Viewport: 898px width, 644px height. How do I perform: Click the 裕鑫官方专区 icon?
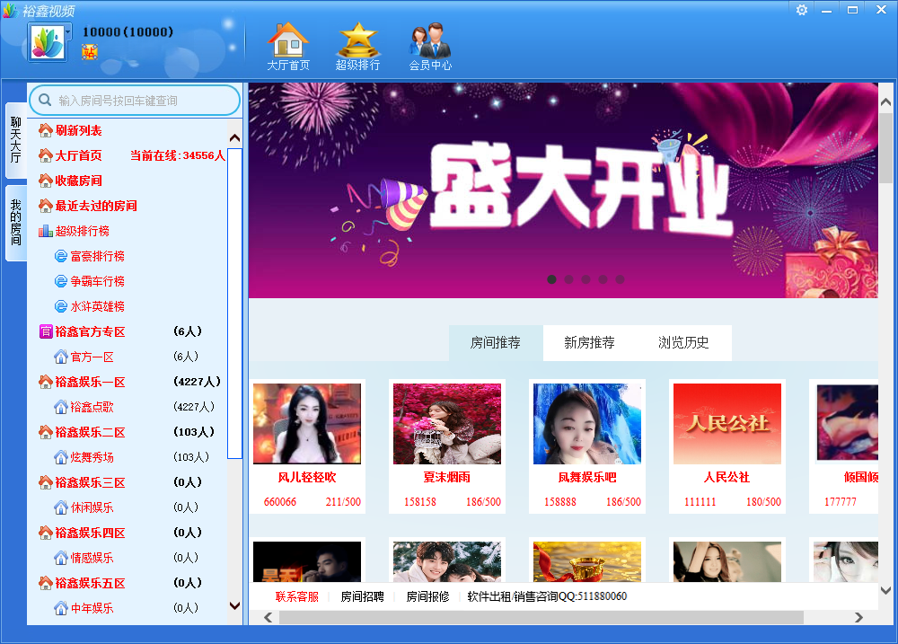[x=46, y=331]
